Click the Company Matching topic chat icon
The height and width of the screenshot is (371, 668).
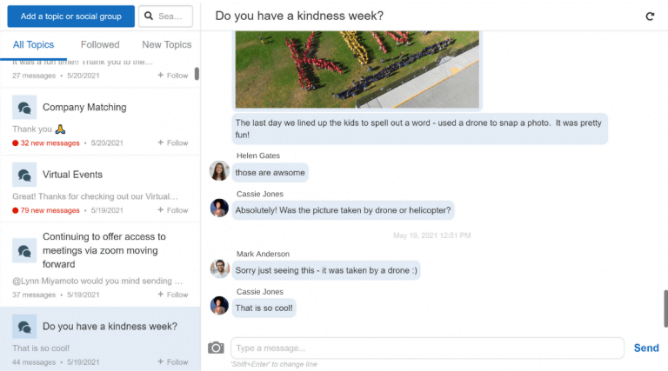24,108
